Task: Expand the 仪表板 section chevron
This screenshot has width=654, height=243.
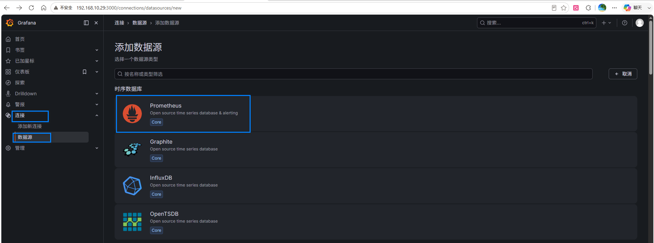Action: click(97, 72)
